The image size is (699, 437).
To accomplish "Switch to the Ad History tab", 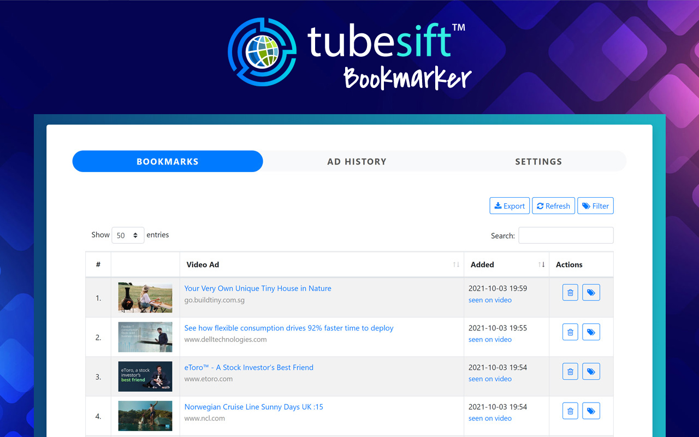I will point(357,161).
